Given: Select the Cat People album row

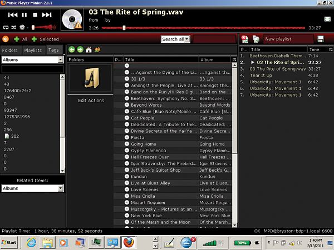Looking at the screenshot, I should click(173, 118).
